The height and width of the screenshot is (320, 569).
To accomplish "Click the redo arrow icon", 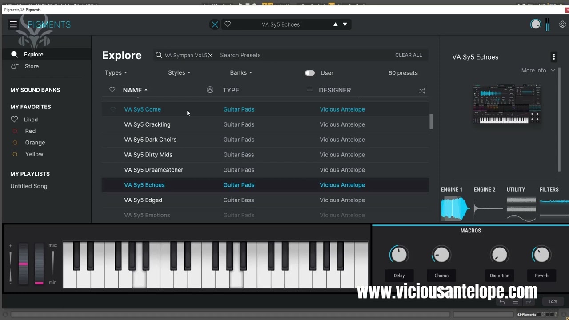I will tap(529, 302).
